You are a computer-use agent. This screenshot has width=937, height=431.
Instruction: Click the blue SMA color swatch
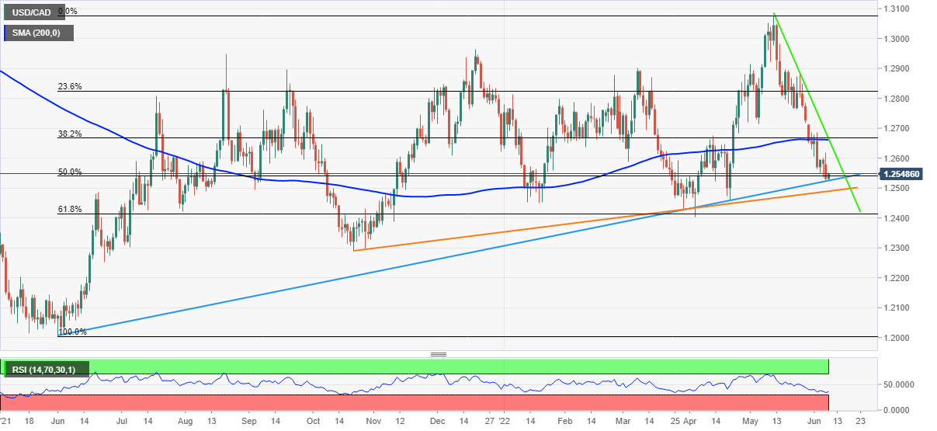(6, 33)
